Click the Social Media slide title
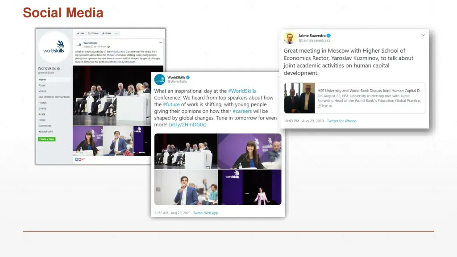Screen dimensions: 457x257 pyautogui.click(x=63, y=12)
